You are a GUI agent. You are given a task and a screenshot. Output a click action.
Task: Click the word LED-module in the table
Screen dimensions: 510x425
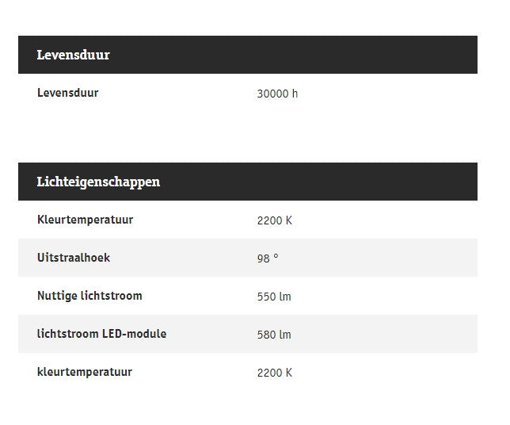[x=134, y=334]
